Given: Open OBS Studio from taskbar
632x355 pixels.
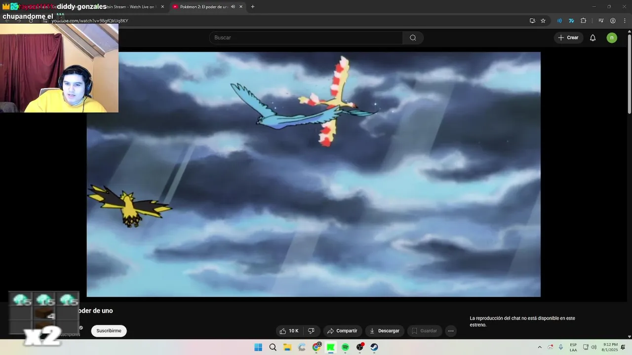Looking at the screenshot, I should coord(360,347).
